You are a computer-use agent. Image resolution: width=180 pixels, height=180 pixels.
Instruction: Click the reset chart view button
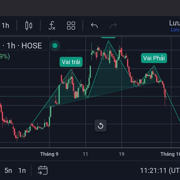pos(100,126)
